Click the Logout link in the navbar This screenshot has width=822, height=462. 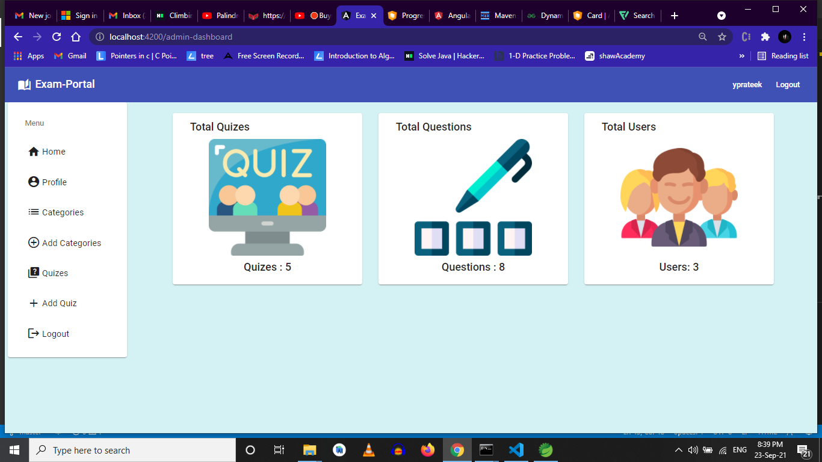[x=787, y=84]
